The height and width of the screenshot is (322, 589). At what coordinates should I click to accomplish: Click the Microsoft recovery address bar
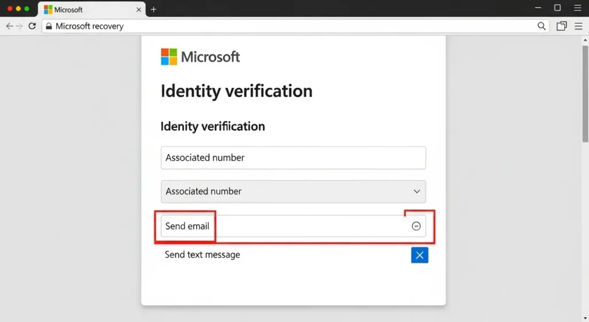pyautogui.click(x=295, y=26)
